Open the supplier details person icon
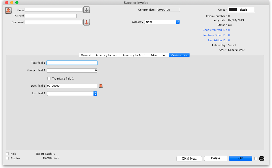This screenshot has width=272, height=168. 8,10
